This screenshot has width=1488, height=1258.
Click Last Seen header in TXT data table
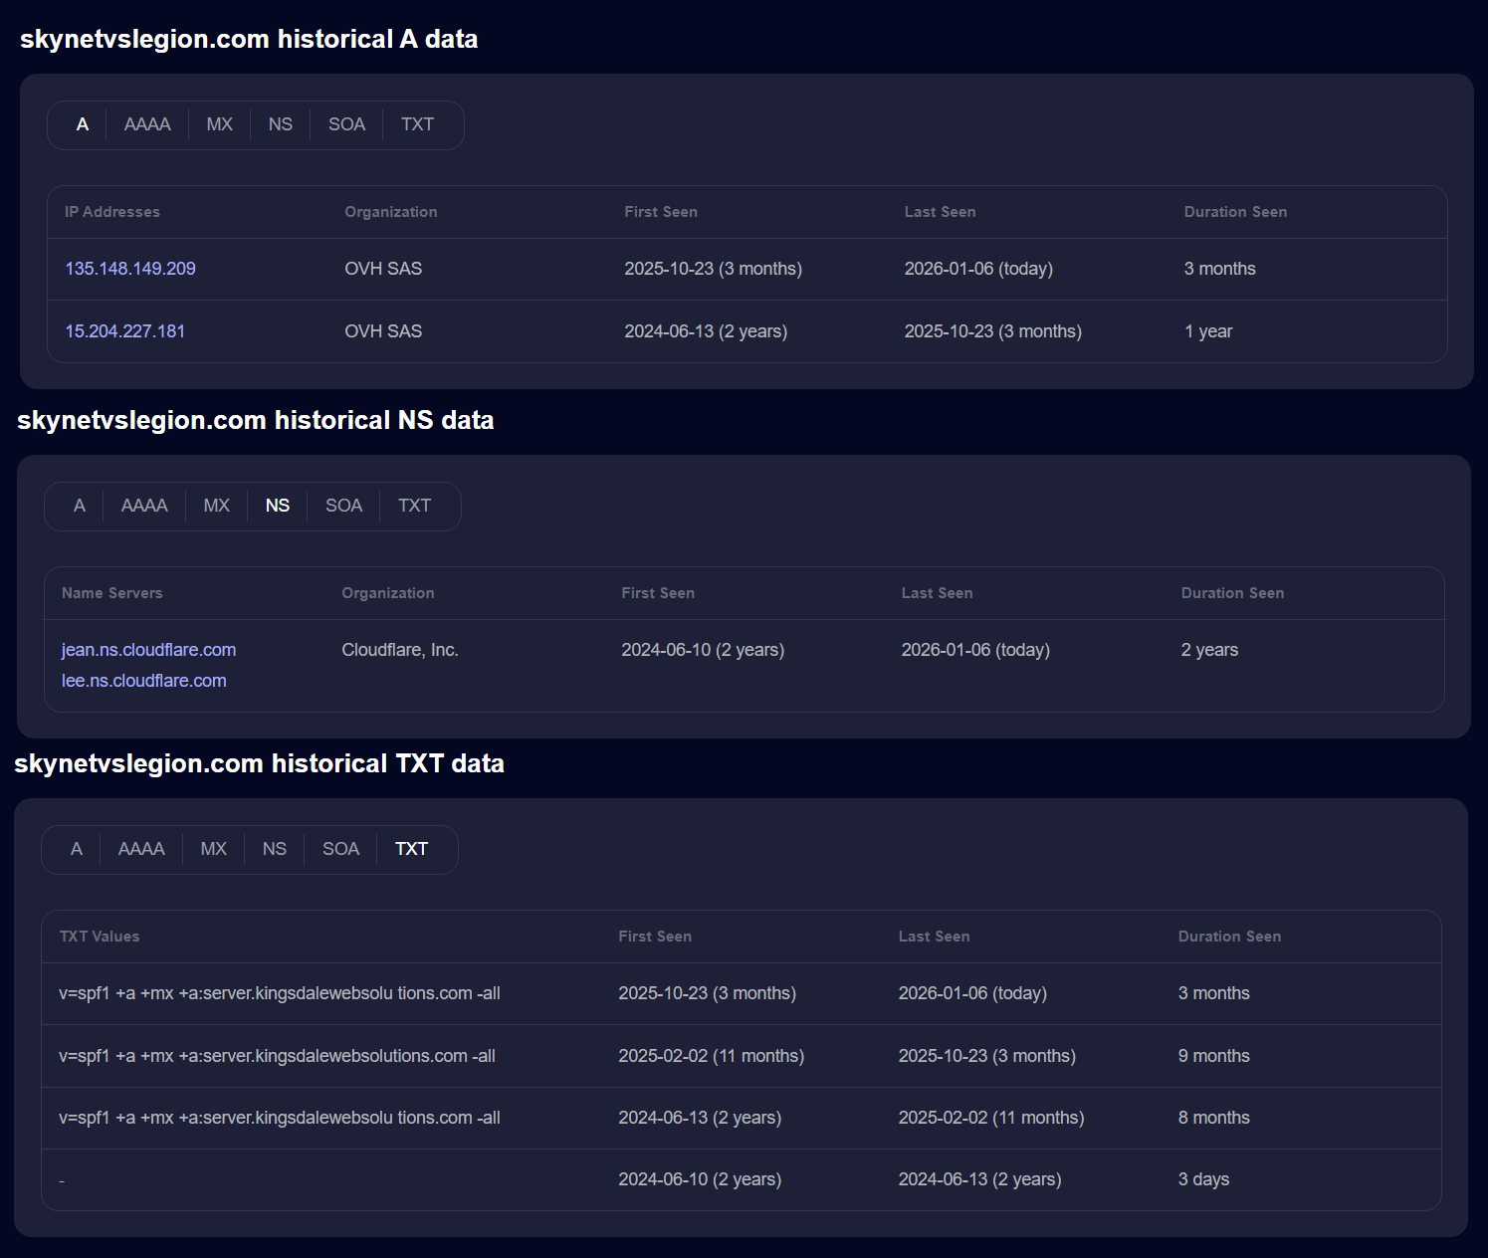[934, 937]
